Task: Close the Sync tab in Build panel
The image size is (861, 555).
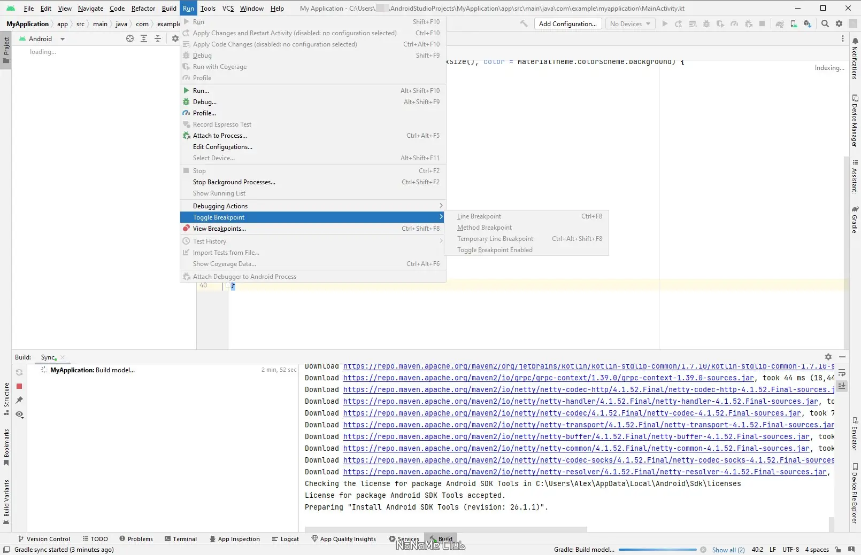Action: (63, 357)
